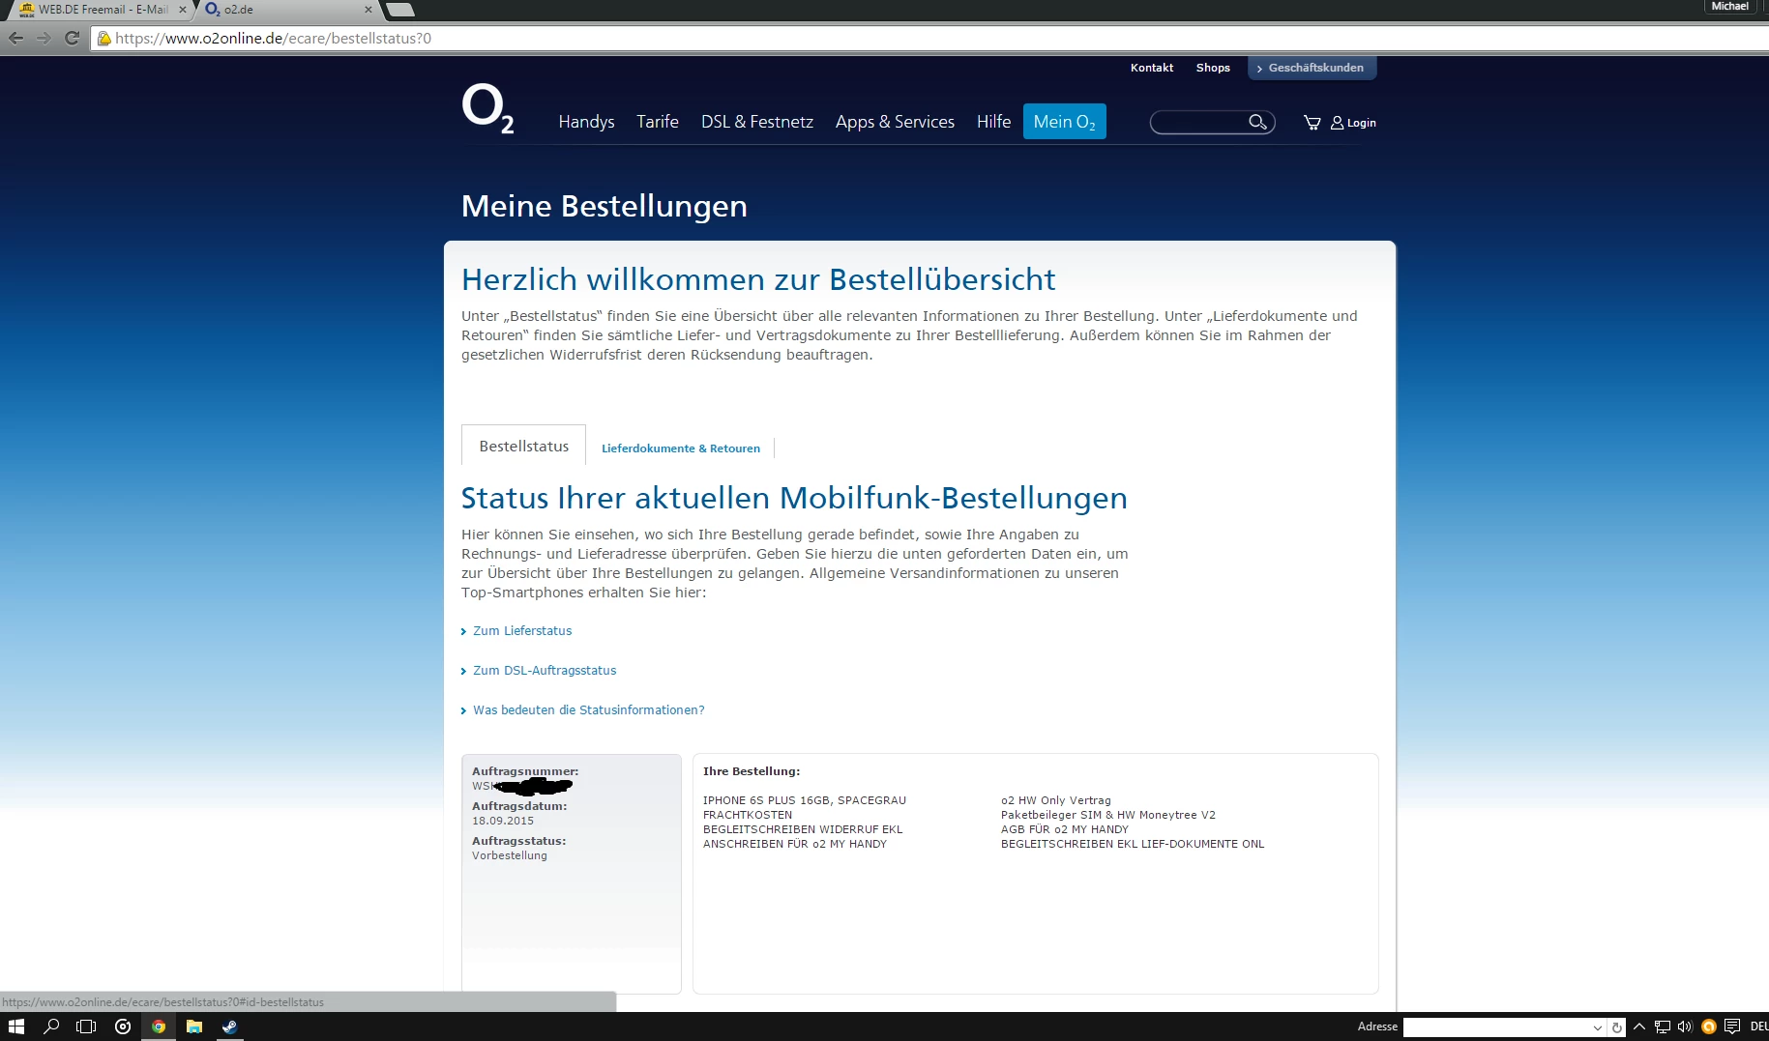
Task: Follow the Zum Lieferstatus link
Action: (x=522, y=631)
